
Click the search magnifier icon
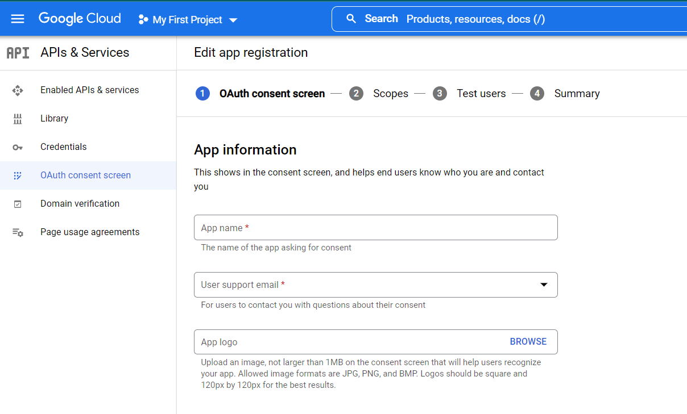[x=351, y=19]
